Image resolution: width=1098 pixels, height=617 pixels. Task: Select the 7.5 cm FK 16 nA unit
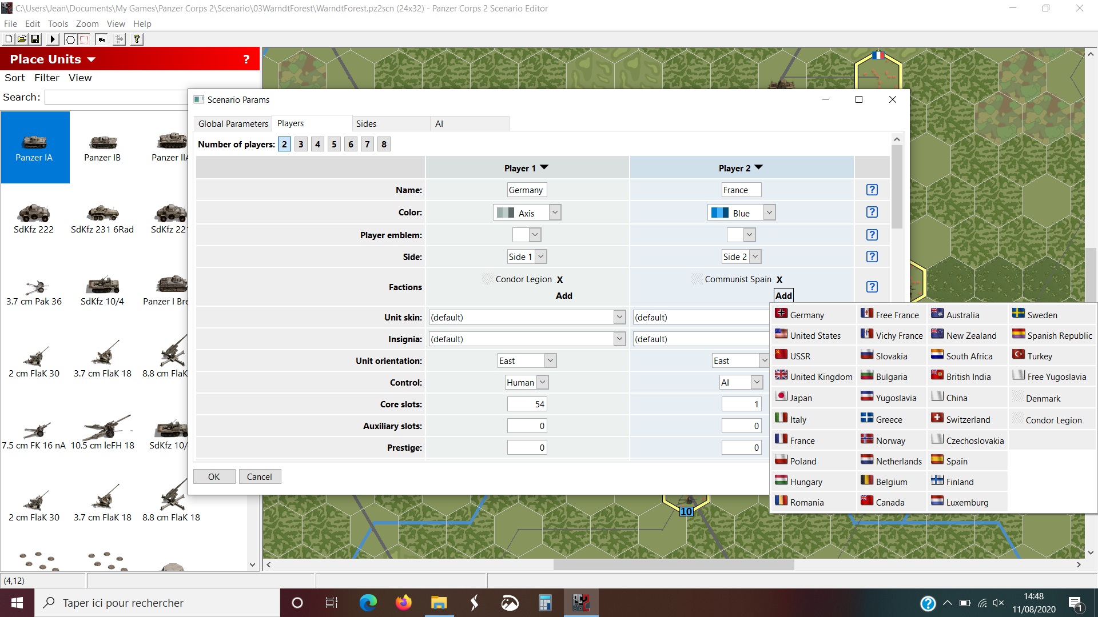(x=34, y=435)
